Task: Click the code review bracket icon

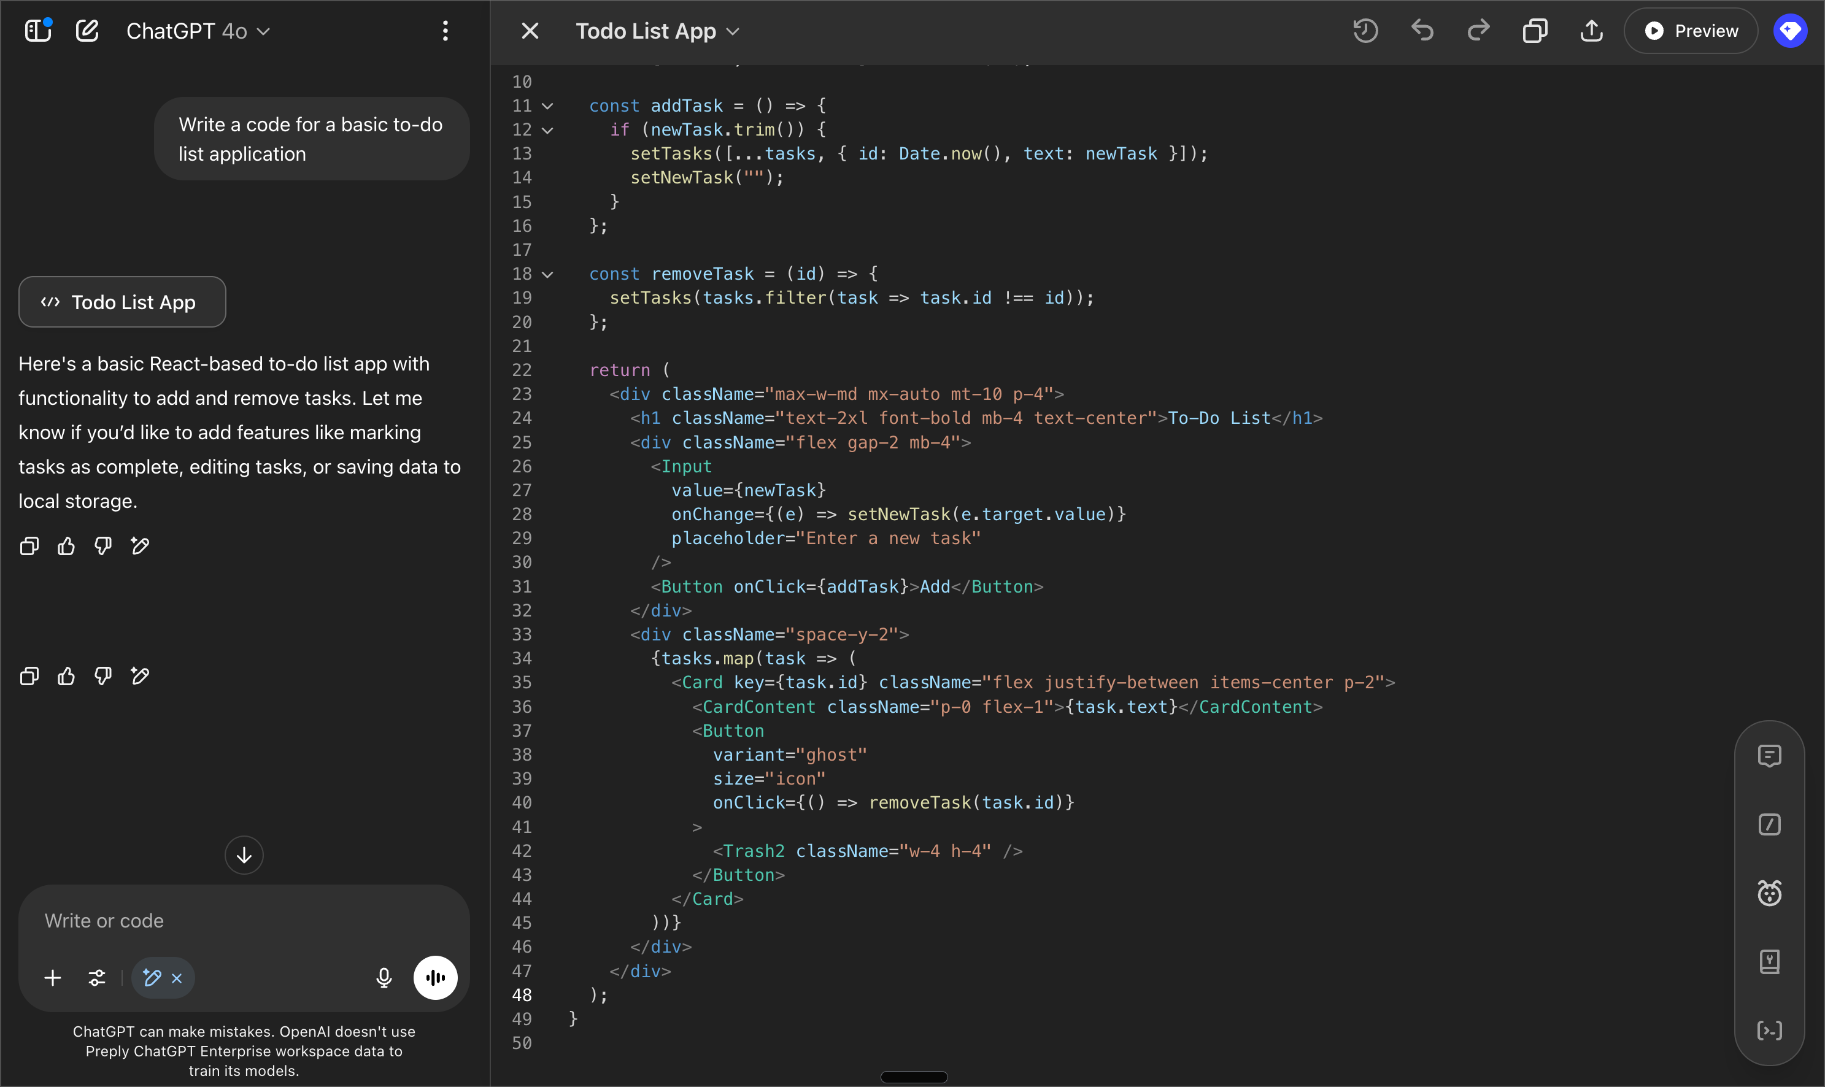Action: coord(1769,1031)
